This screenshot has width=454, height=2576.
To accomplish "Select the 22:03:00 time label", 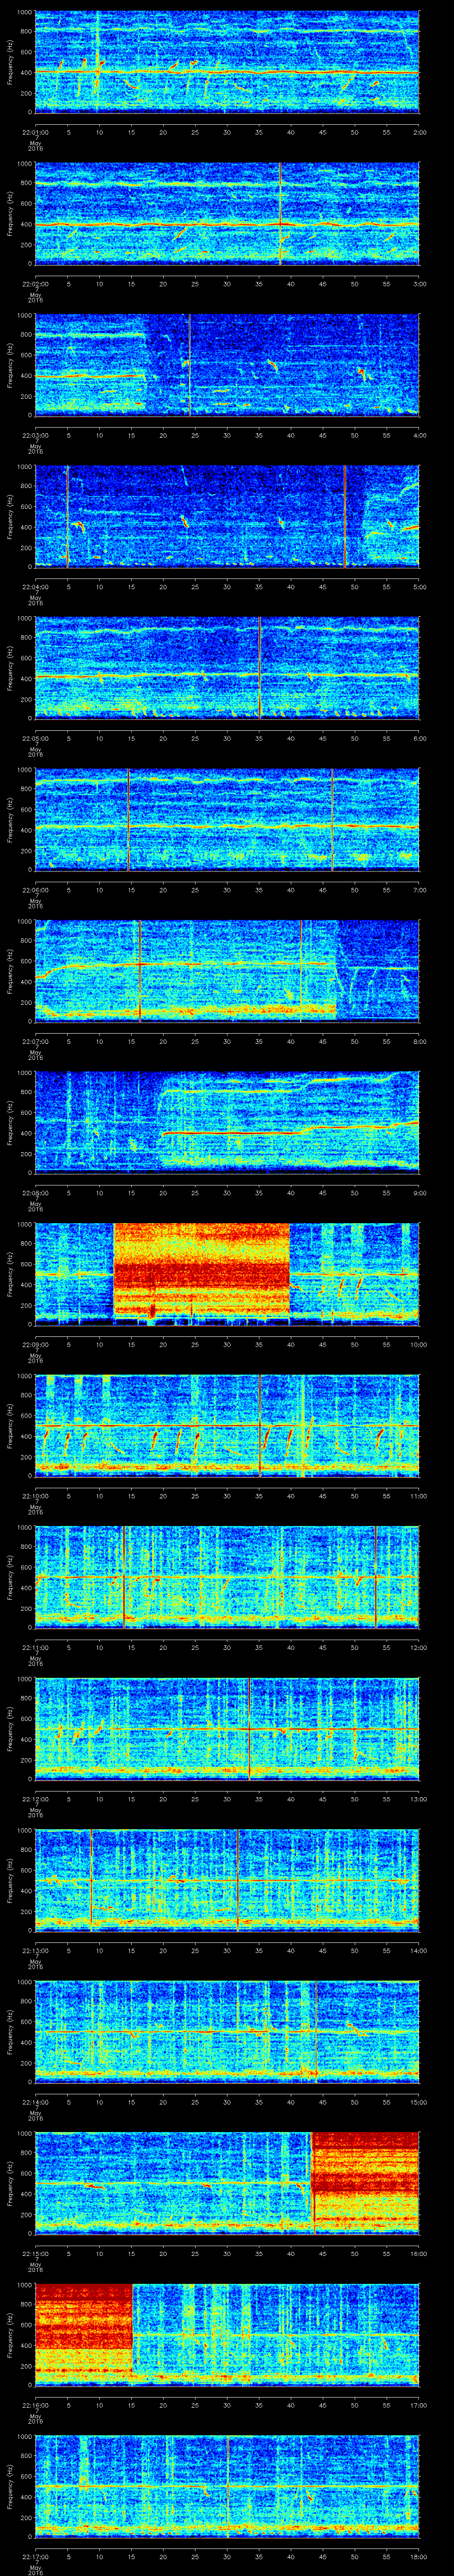I will click(x=35, y=434).
